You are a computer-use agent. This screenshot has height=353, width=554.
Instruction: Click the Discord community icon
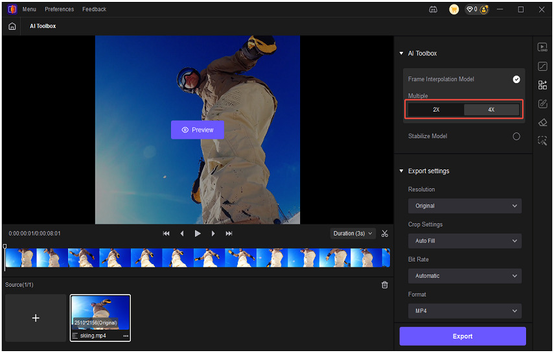pyautogui.click(x=433, y=10)
